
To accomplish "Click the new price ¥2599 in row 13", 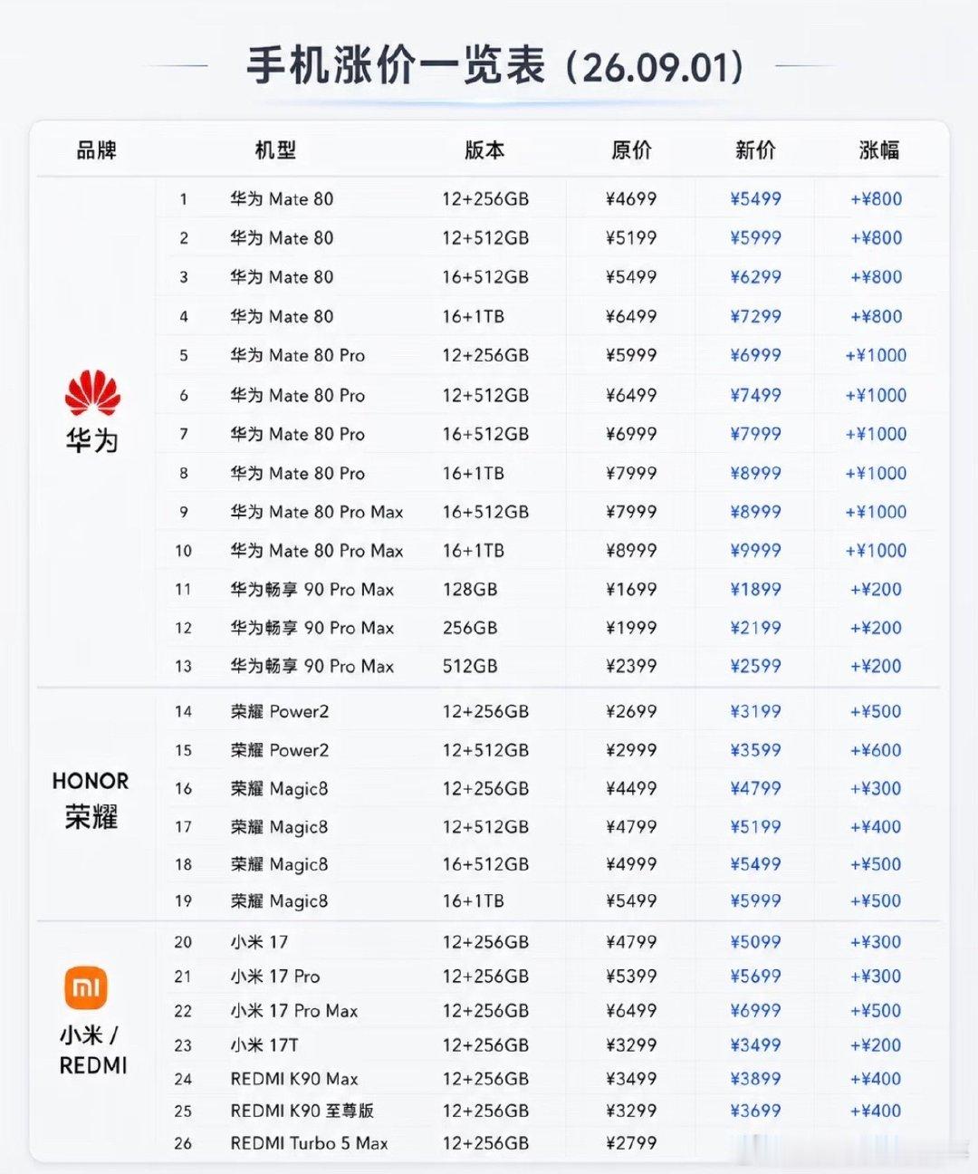I will click(755, 667).
